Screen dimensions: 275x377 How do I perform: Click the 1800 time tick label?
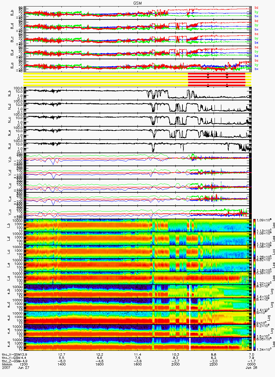(137, 364)
